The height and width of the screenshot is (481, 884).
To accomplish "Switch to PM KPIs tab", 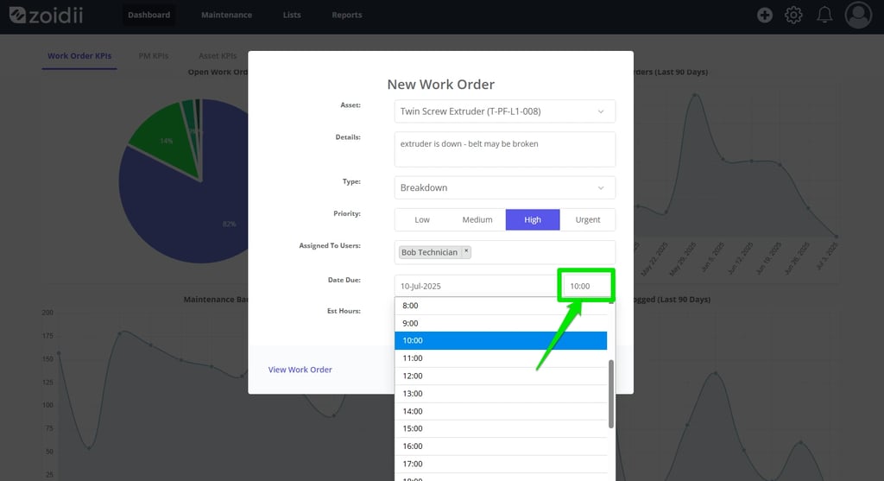I will click(x=154, y=56).
